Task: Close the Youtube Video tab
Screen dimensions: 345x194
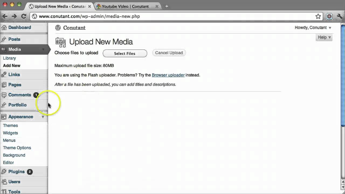Action: 157,6
